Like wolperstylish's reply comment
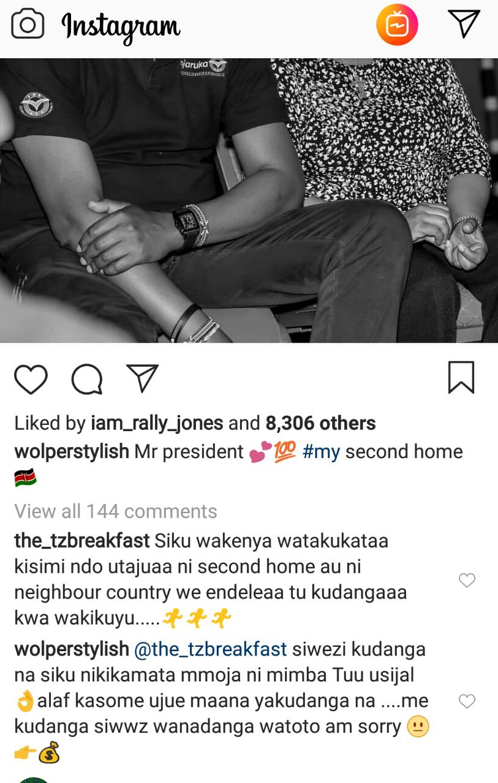Screen dimensions: 498x783 point(467,701)
